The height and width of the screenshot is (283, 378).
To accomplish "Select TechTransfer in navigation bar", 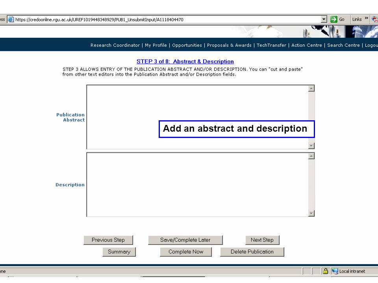I will pos(271,45).
